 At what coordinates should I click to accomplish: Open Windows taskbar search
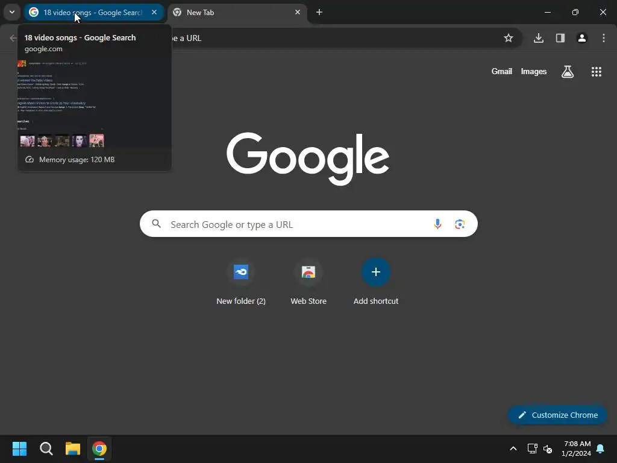point(46,449)
